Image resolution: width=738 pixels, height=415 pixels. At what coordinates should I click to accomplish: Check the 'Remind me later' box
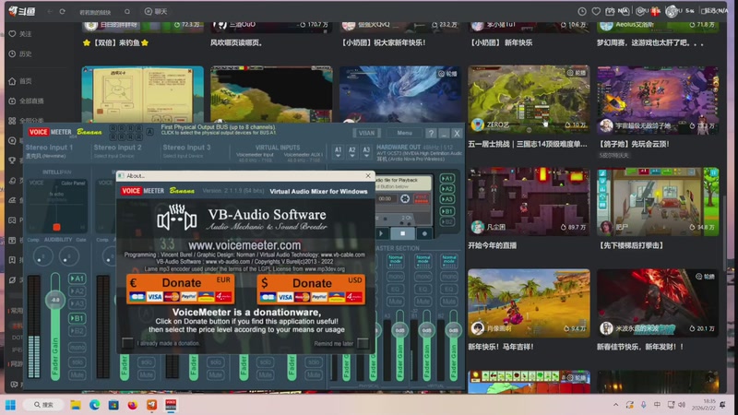point(363,343)
